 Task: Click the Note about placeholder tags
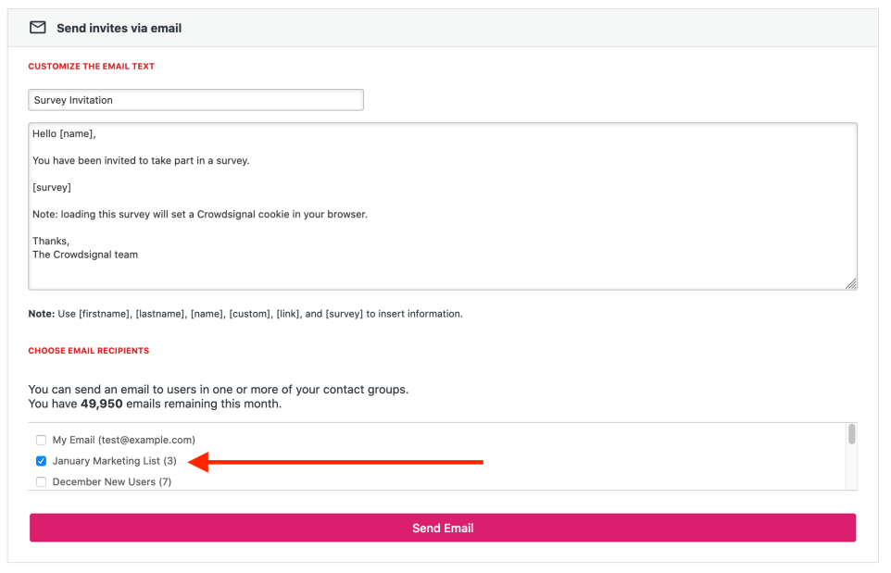click(245, 314)
